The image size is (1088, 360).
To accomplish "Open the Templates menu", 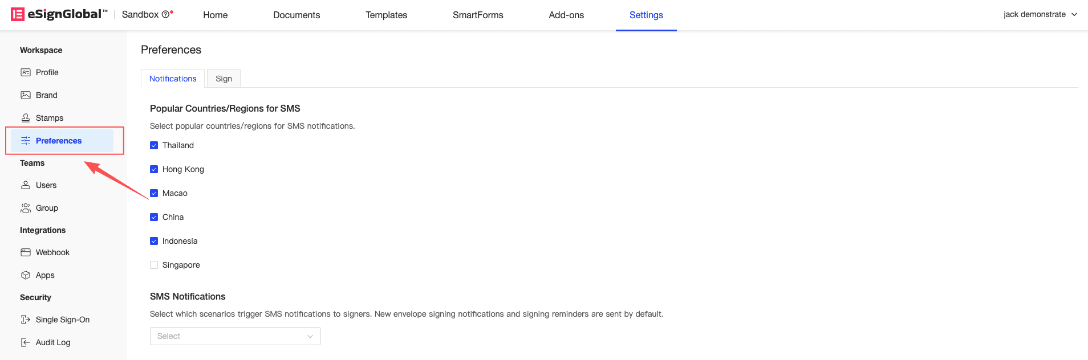I will [x=386, y=15].
